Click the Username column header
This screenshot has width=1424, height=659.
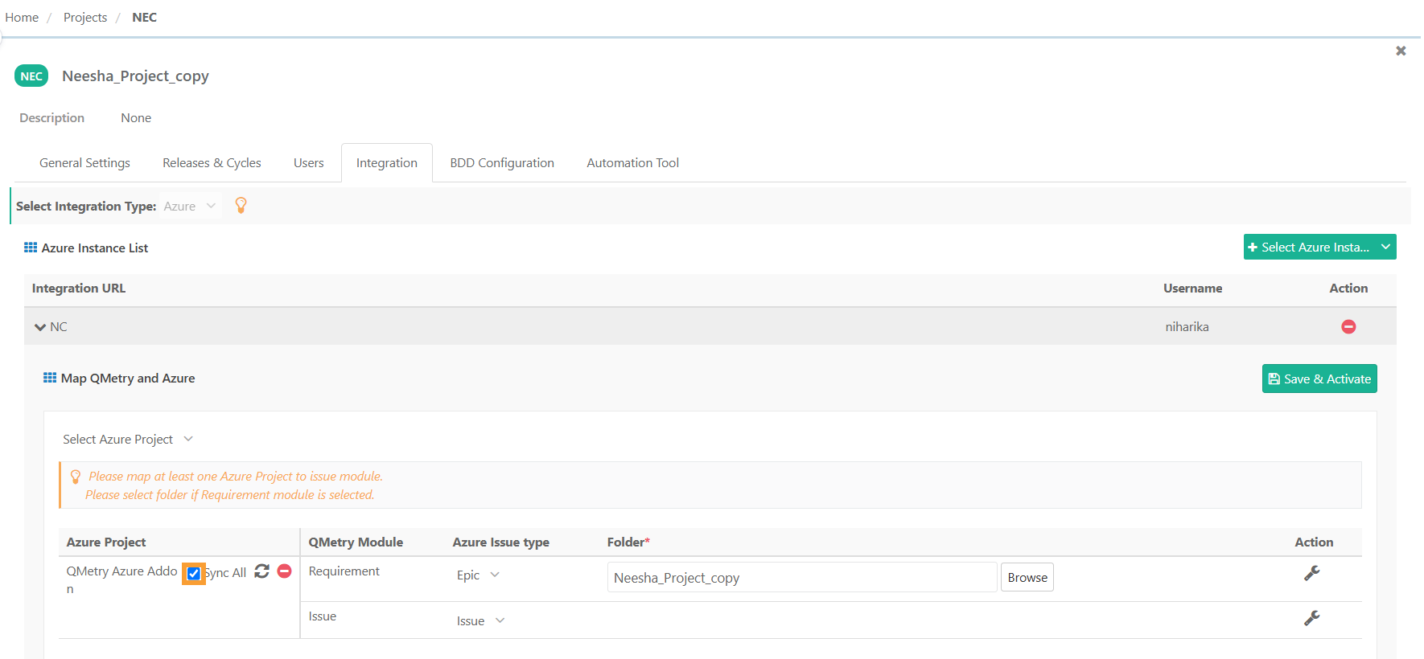[1192, 289]
